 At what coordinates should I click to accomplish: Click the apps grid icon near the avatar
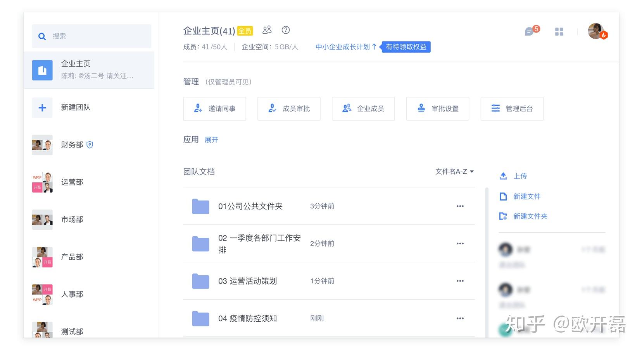pos(559,31)
